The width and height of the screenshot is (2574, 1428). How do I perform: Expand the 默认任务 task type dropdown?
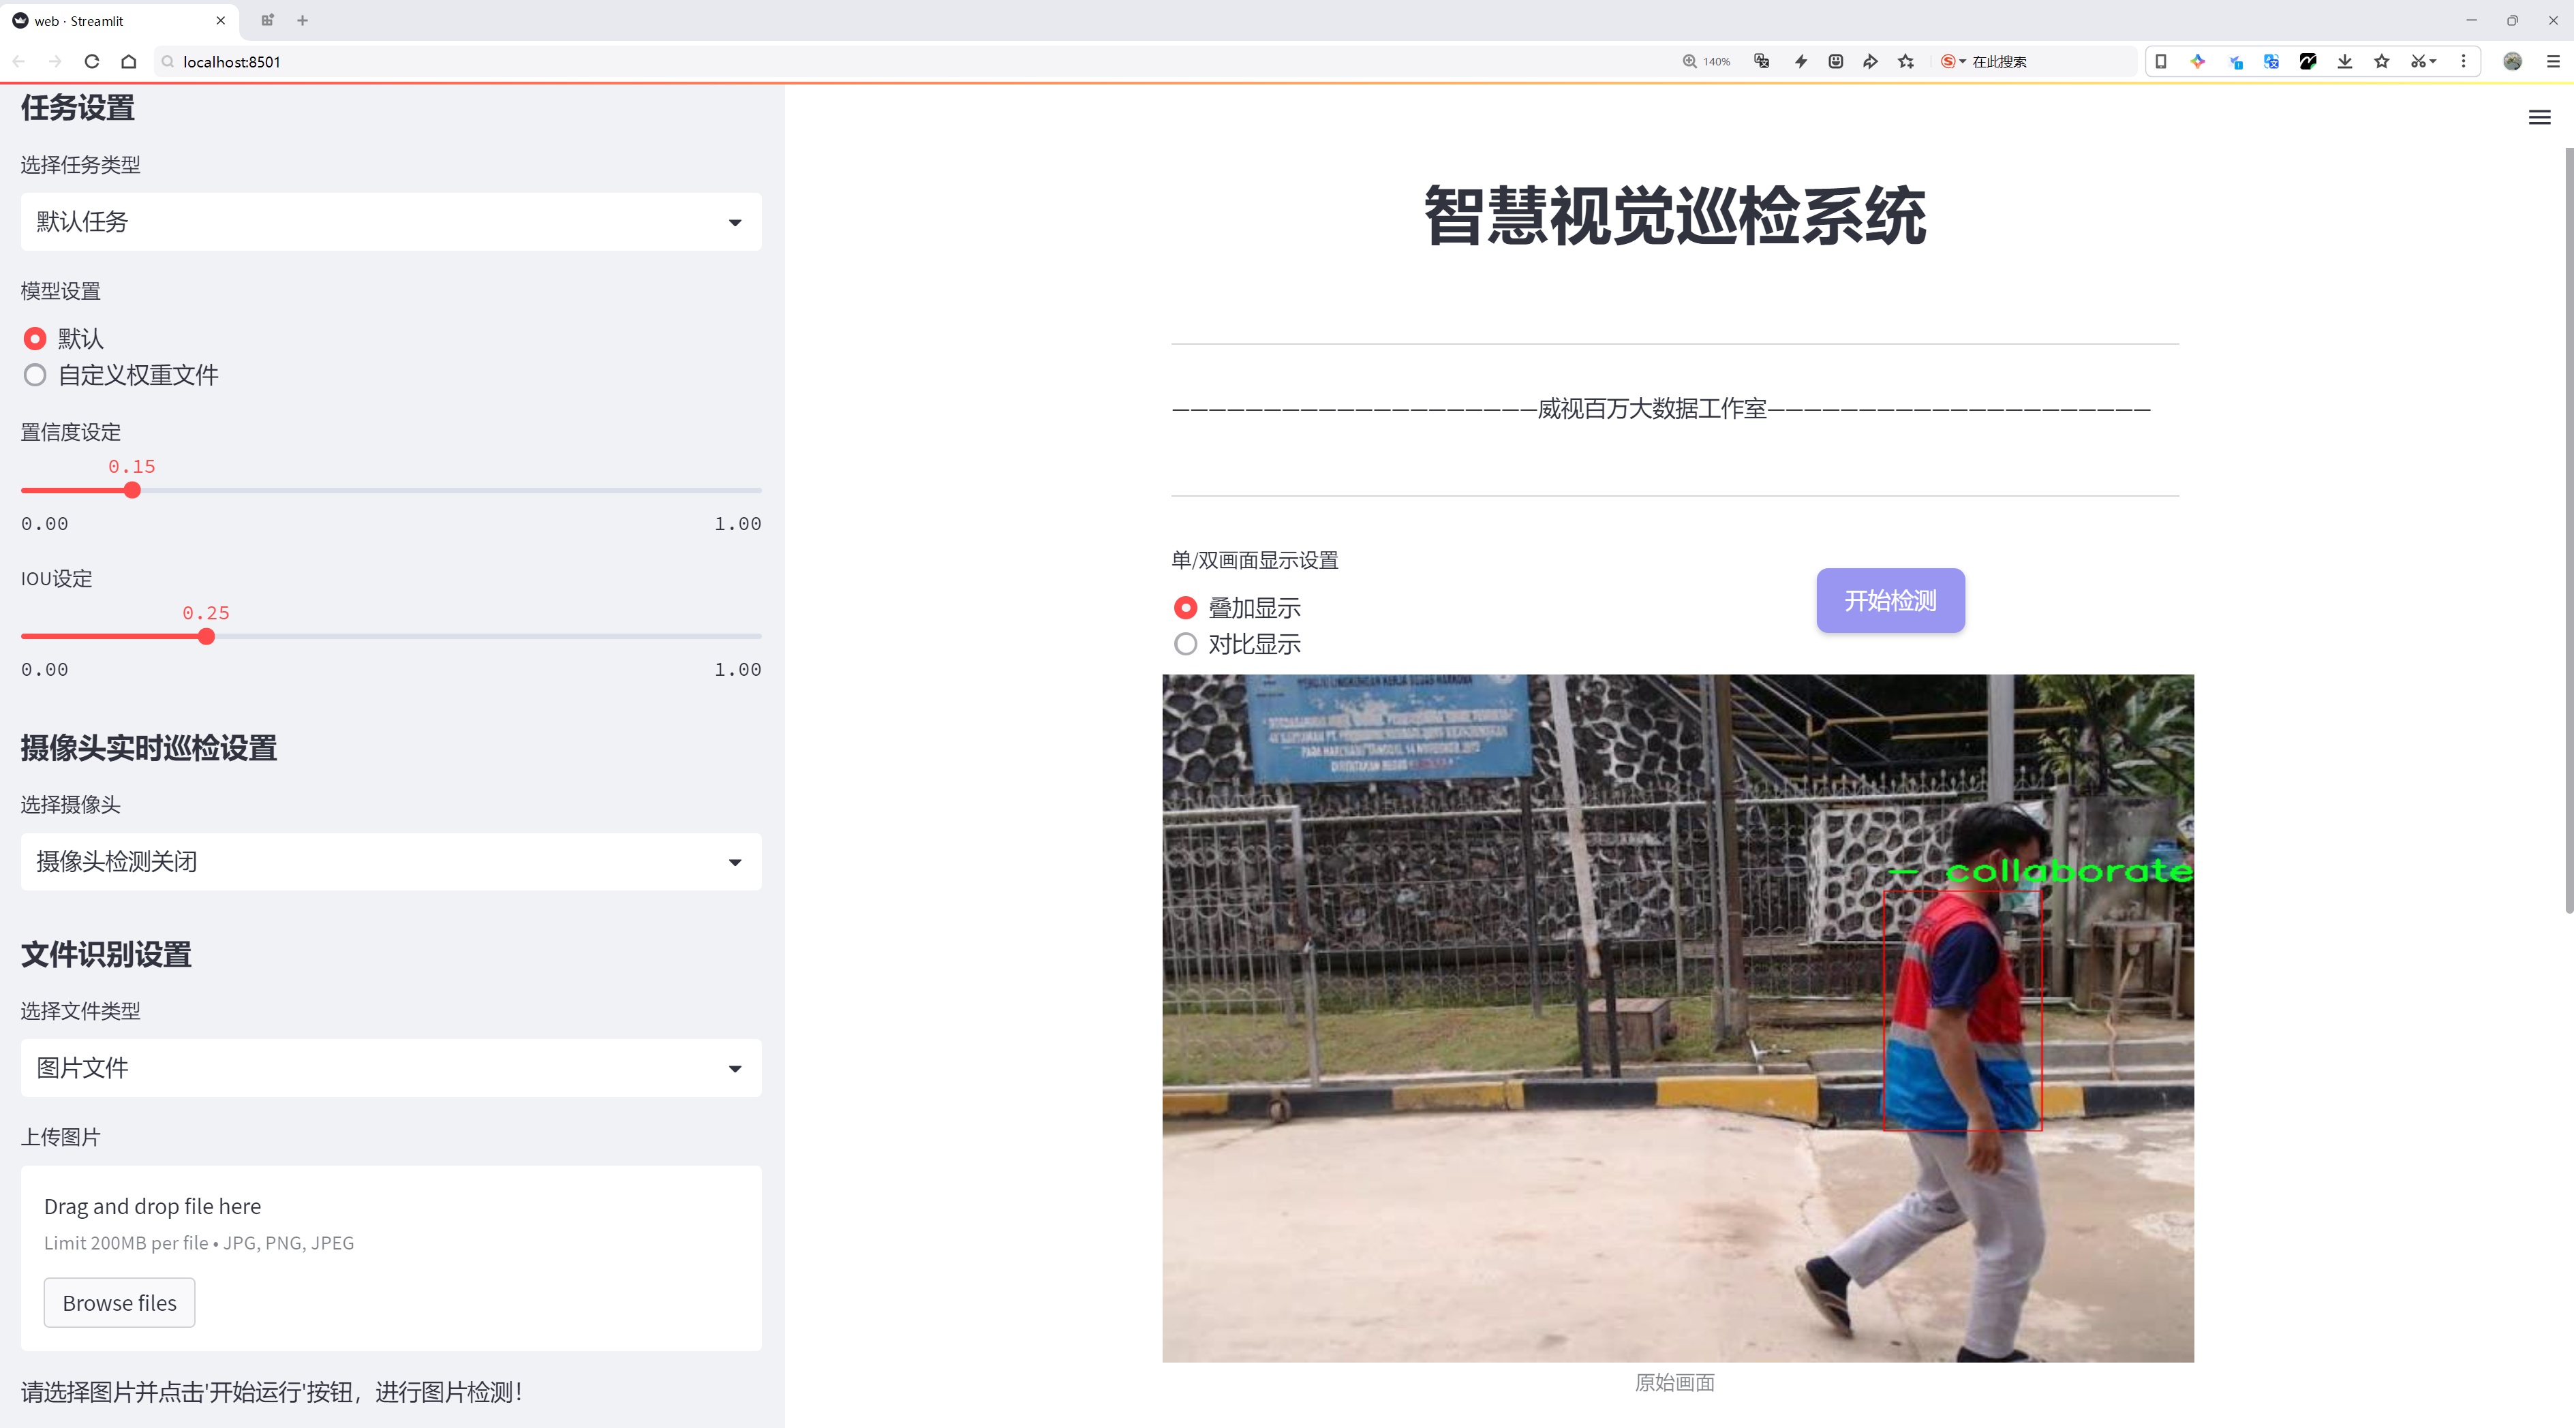[x=390, y=221]
